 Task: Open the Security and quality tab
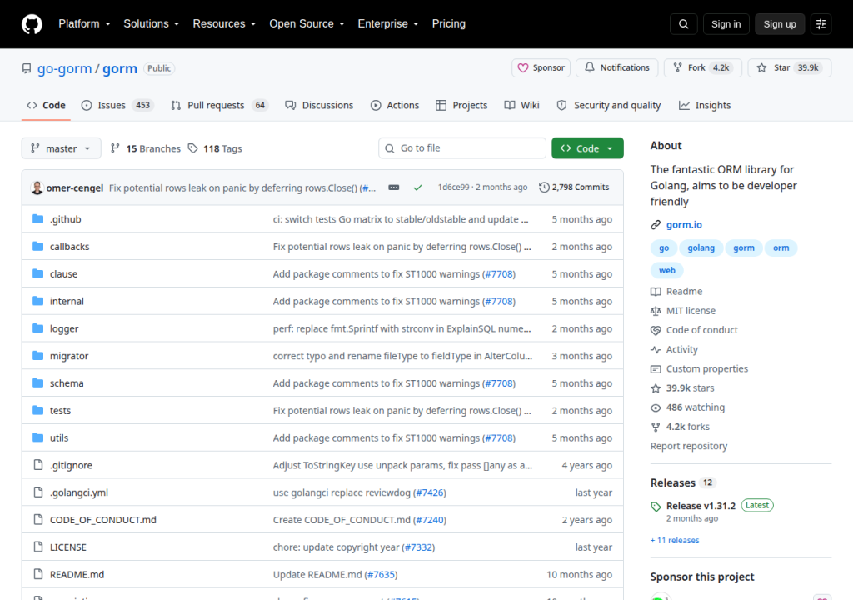pos(608,105)
